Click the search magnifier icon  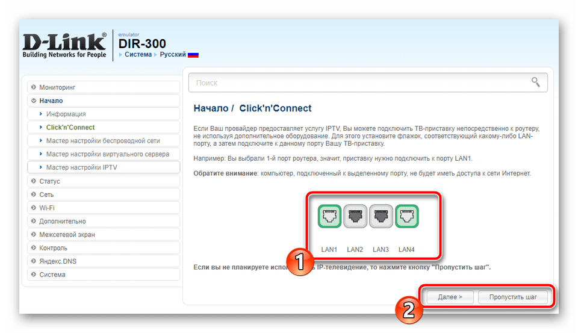click(535, 82)
